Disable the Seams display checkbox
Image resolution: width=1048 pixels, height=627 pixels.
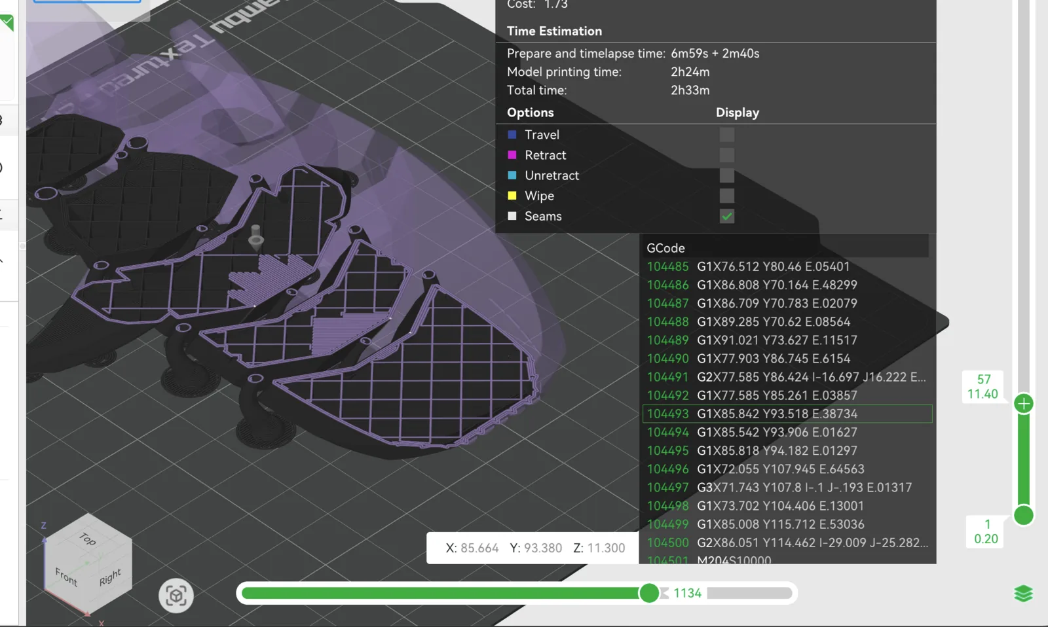pos(726,216)
